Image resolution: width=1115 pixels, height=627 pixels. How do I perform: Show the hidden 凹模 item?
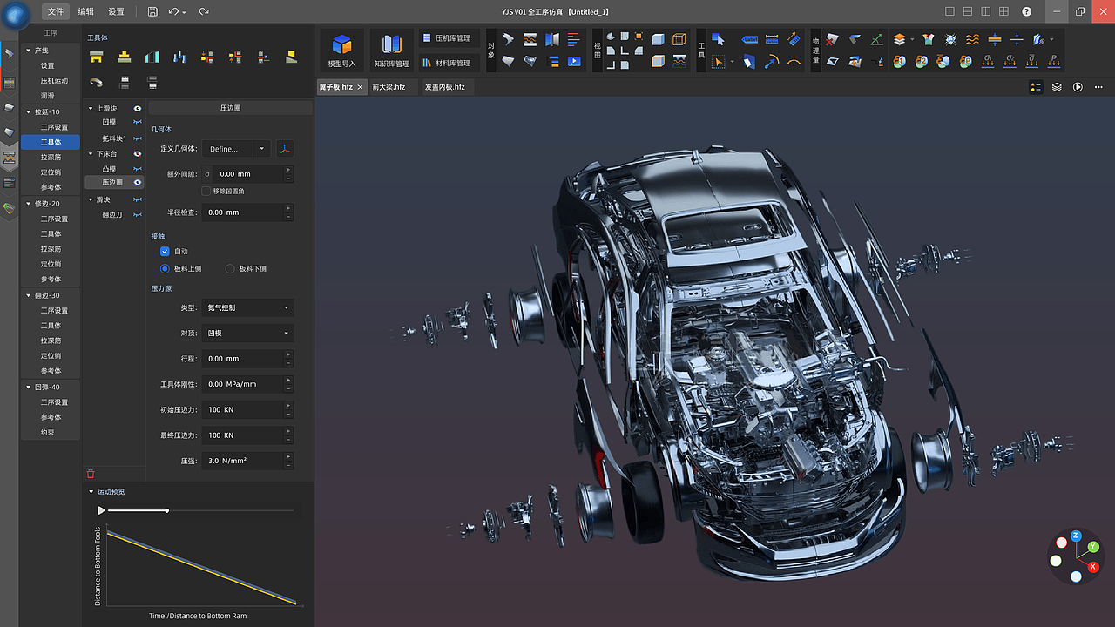(138, 123)
